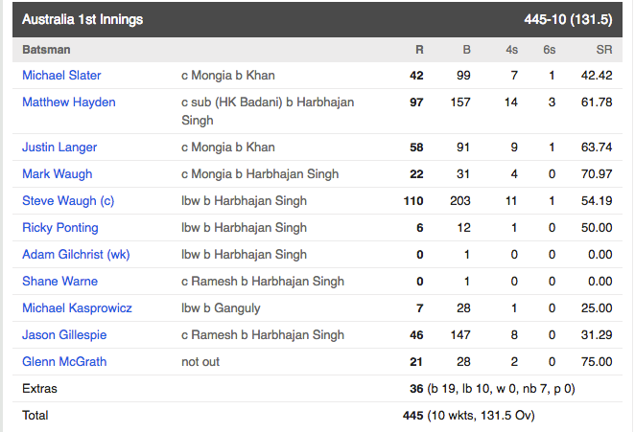Click the 6s column header
Viewport: 635px width, 432px height.
(549, 50)
